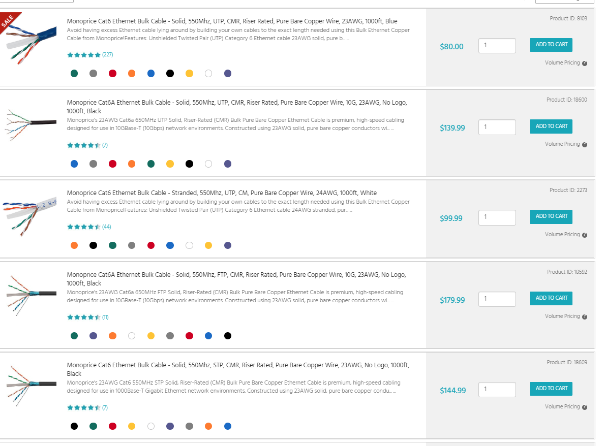This screenshot has height=446, width=605.
Task: Open Volume Pricing help icon for Product 2273
Action: [x=585, y=235]
